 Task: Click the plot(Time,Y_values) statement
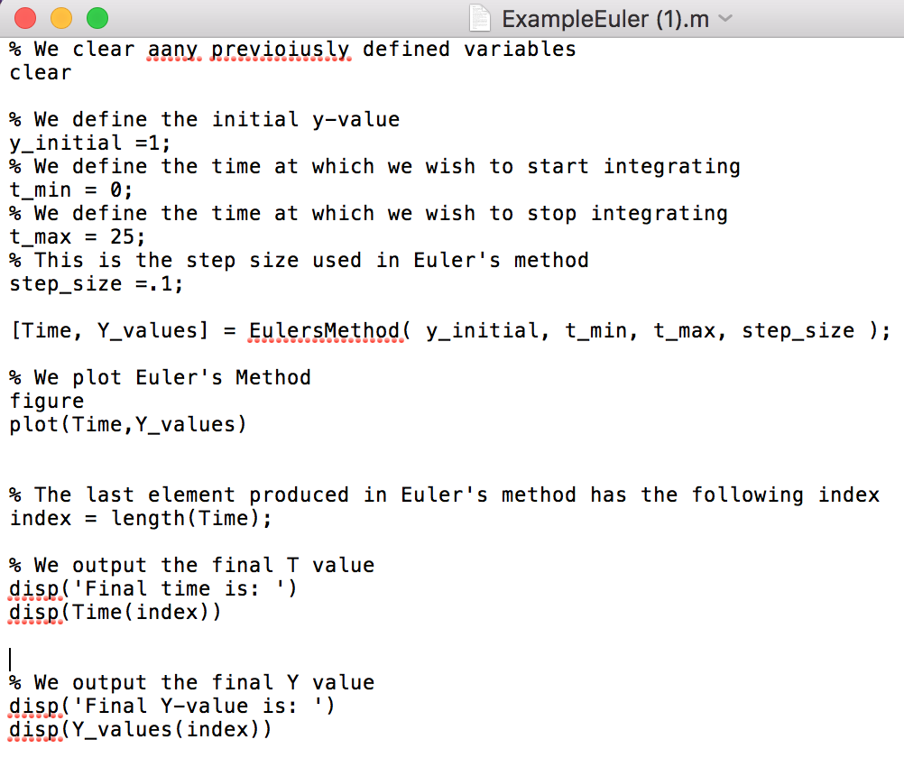126,424
